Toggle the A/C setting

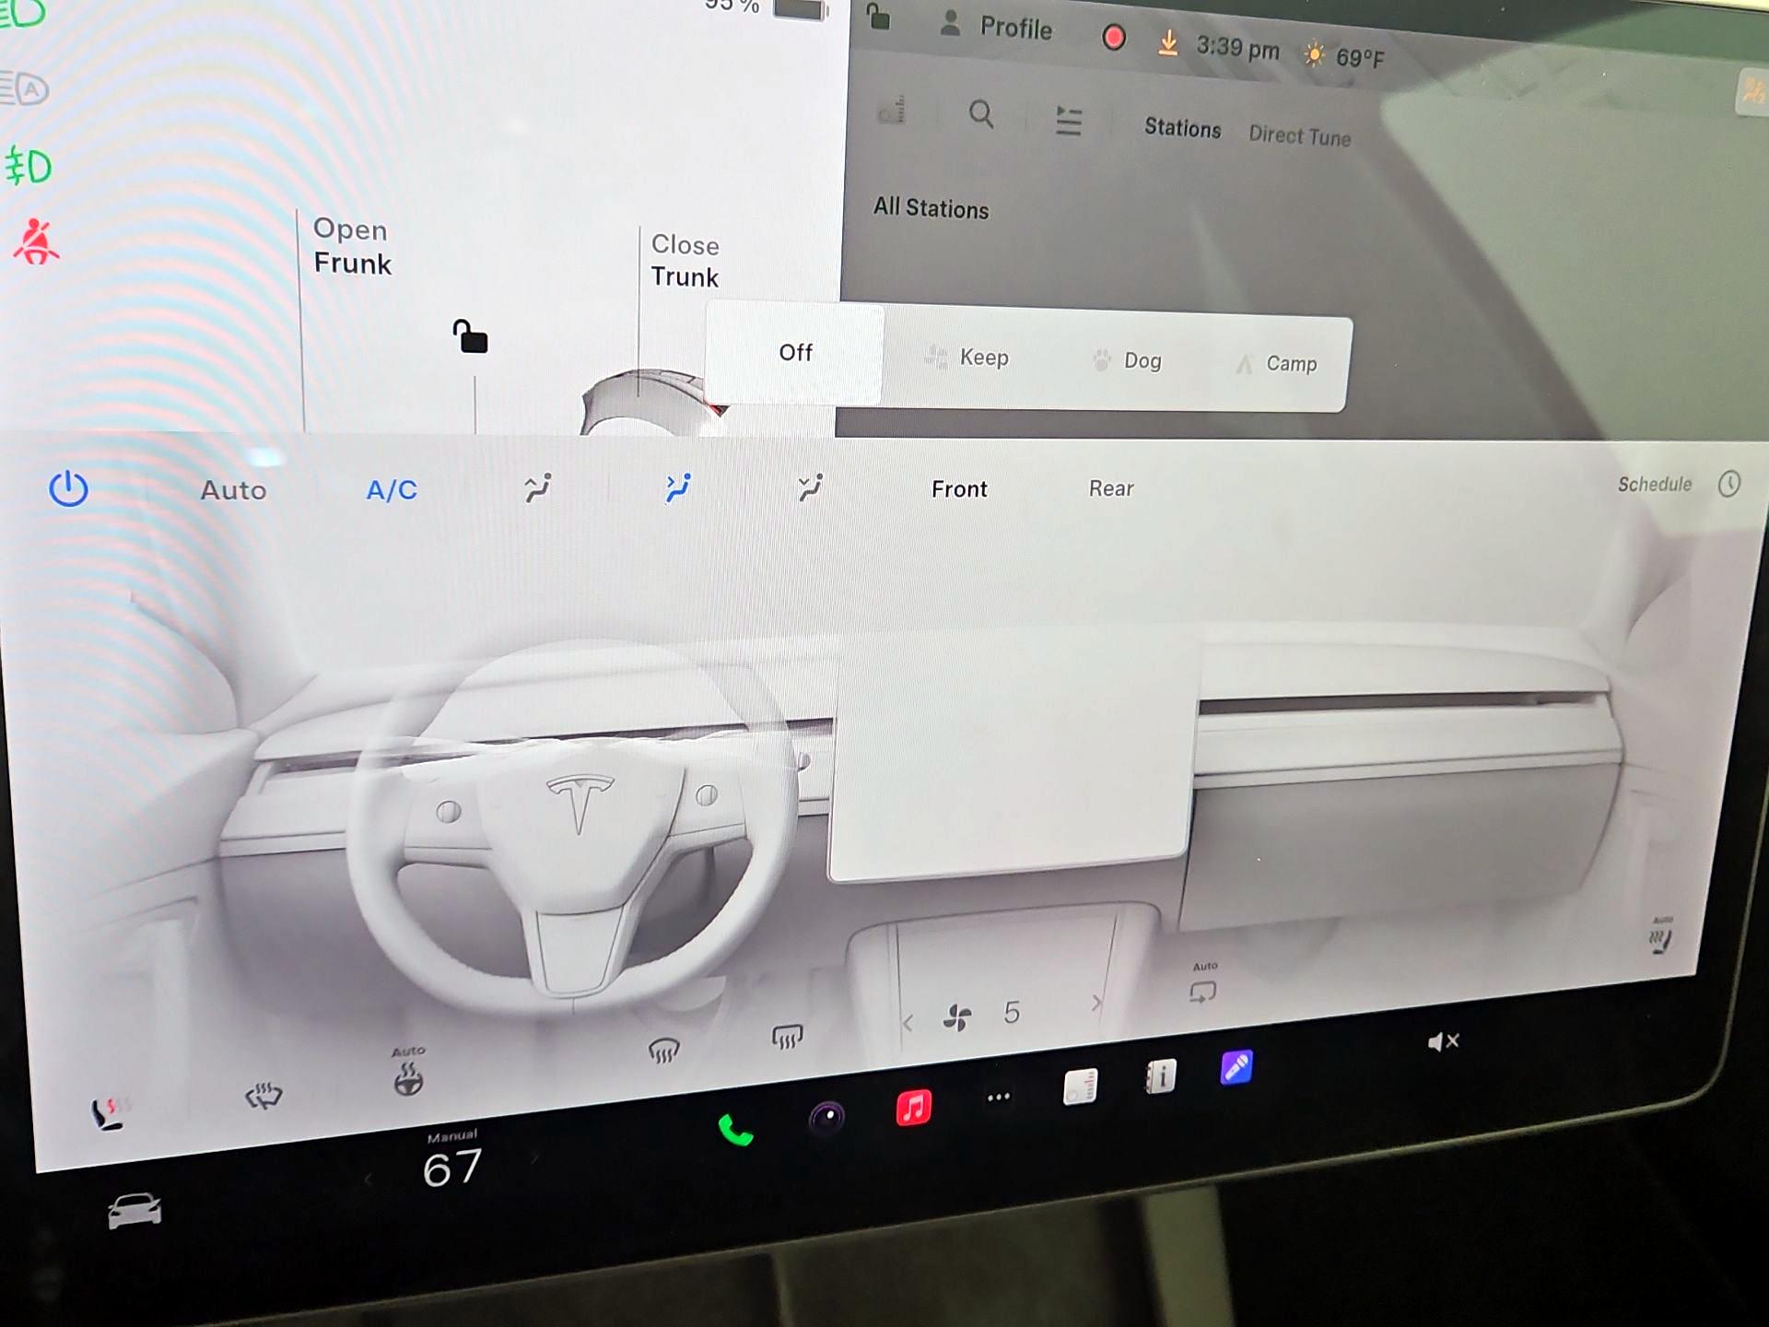point(392,489)
